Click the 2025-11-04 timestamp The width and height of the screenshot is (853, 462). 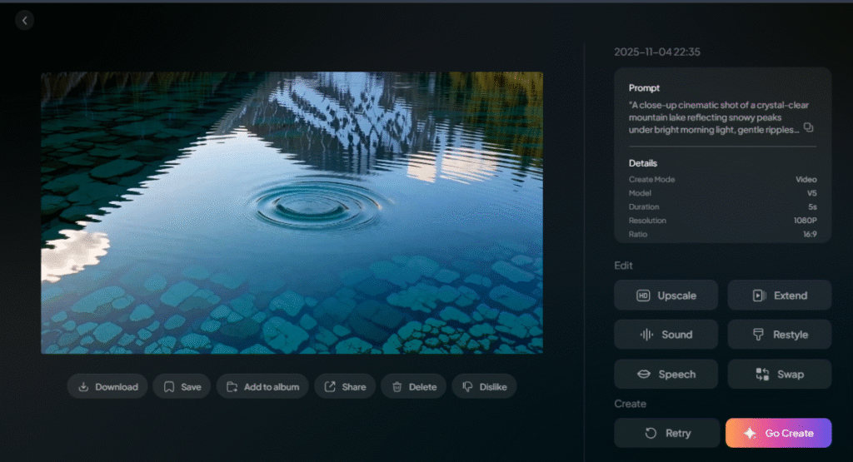coord(656,52)
